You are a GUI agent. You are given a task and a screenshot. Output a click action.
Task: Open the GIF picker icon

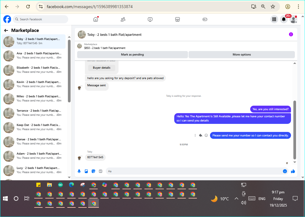pyautogui.click(x=101, y=171)
